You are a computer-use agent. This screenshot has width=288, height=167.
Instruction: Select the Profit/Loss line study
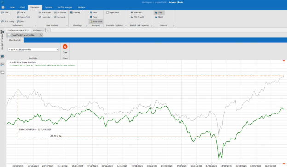pos(60,12)
